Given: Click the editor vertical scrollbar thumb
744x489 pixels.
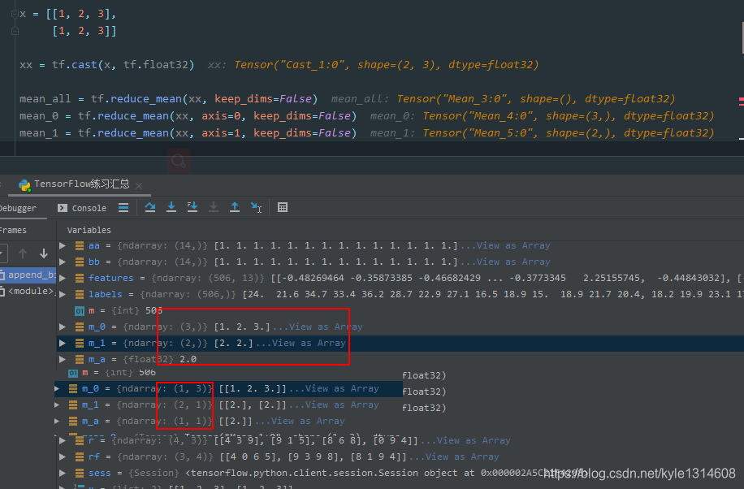Looking at the screenshot, I should tap(742, 37).
